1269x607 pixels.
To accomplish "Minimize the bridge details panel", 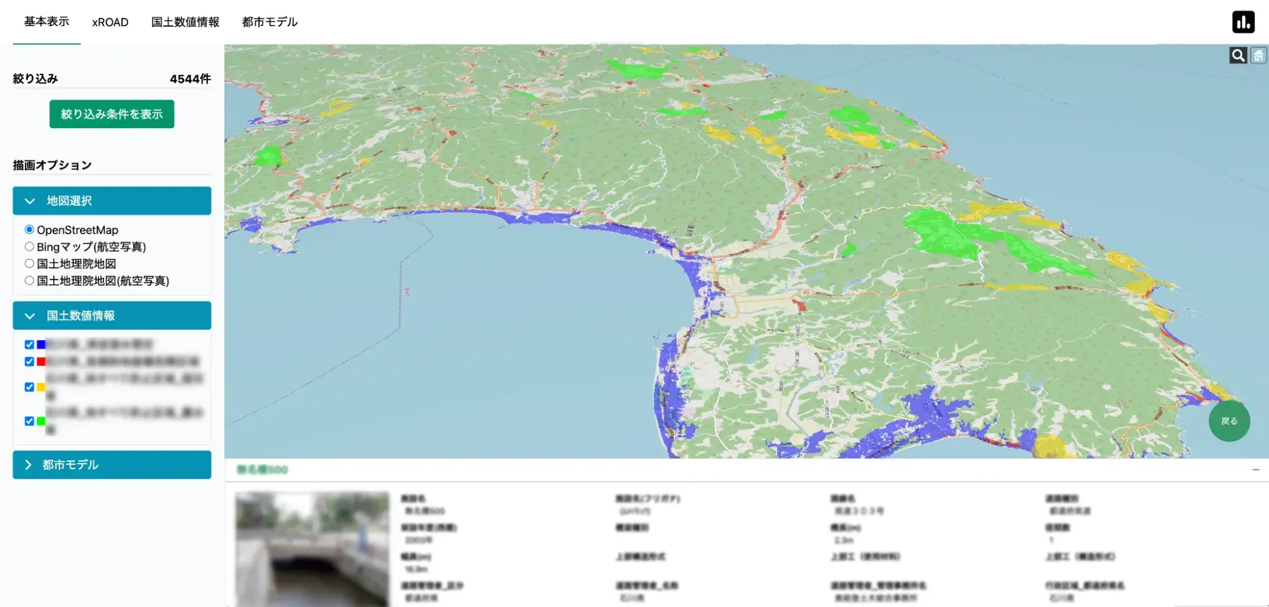I will 1255,470.
